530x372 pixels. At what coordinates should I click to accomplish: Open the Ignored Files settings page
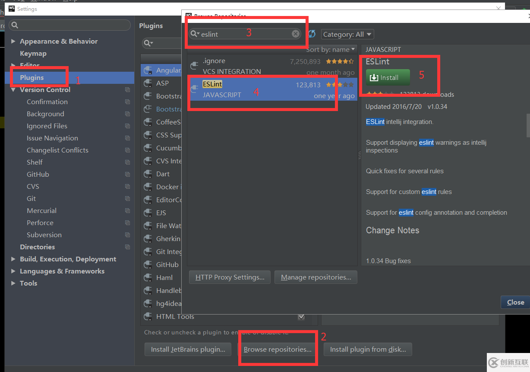(47, 126)
